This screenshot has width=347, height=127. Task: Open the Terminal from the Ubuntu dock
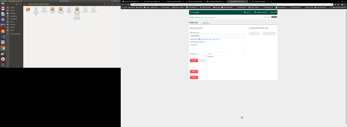pyautogui.click(x=3, y=25)
